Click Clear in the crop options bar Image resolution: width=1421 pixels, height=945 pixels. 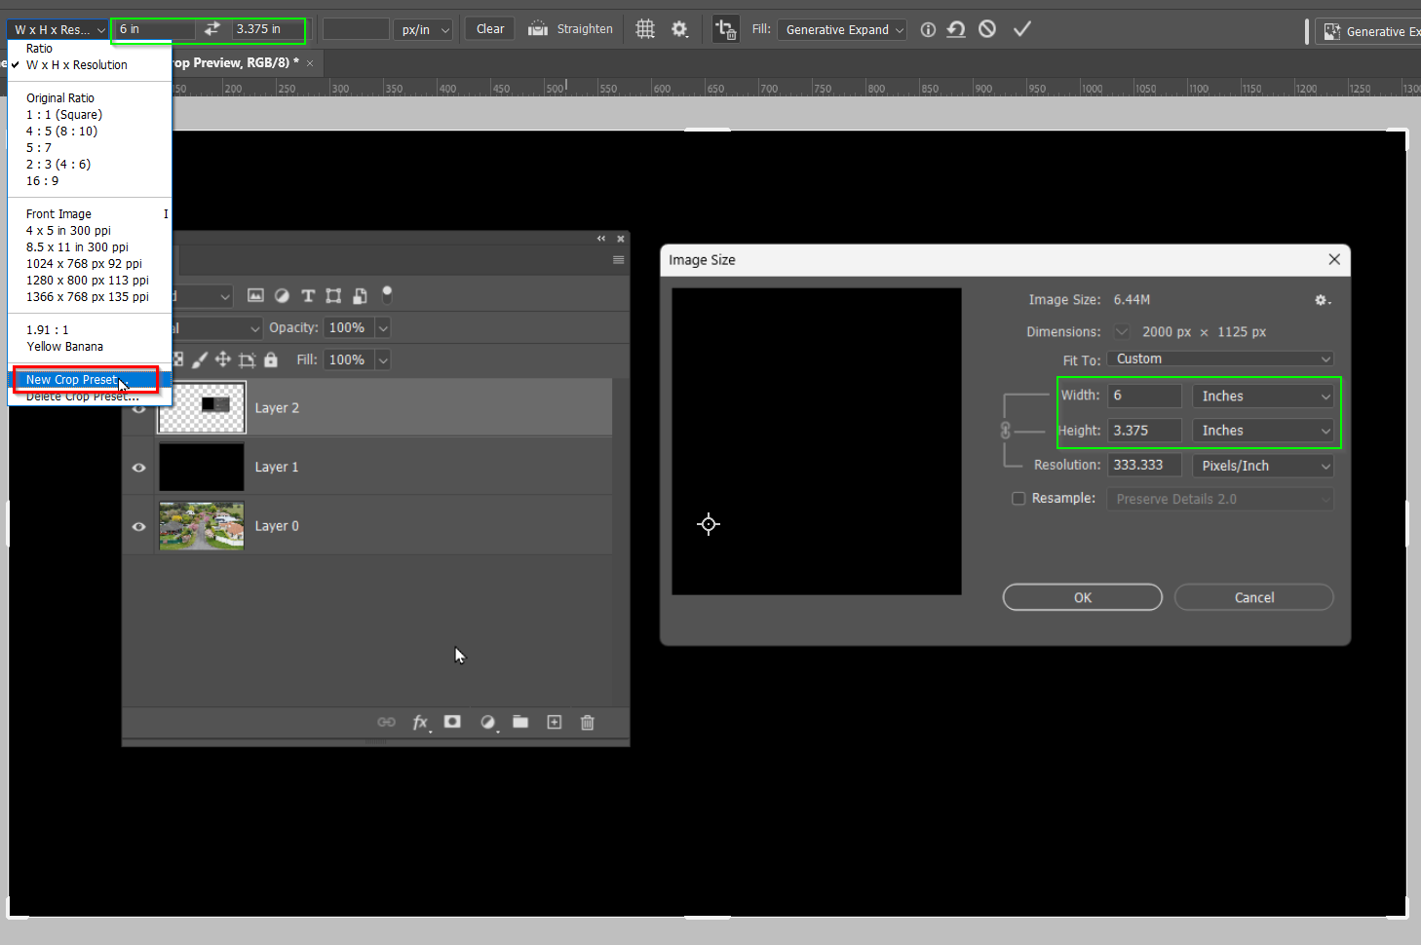[x=488, y=28]
